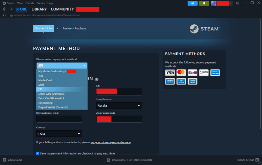Choose Debit Card (Domestic) option

pyautogui.click(x=62, y=98)
